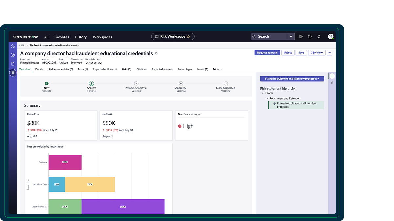Viewport: 394px width, 221px height.
Task: Collapse the Recruitment and Retention node
Action: (x=267, y=99)
